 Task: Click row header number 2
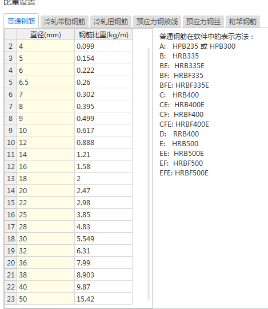coord(11,46)
